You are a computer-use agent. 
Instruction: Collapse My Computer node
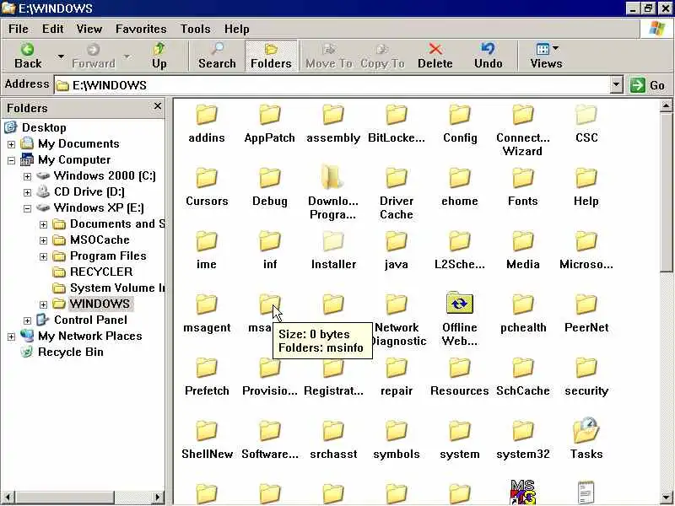click(11, 160)
